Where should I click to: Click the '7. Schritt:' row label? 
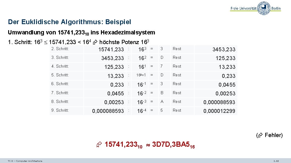pos(60,93)
